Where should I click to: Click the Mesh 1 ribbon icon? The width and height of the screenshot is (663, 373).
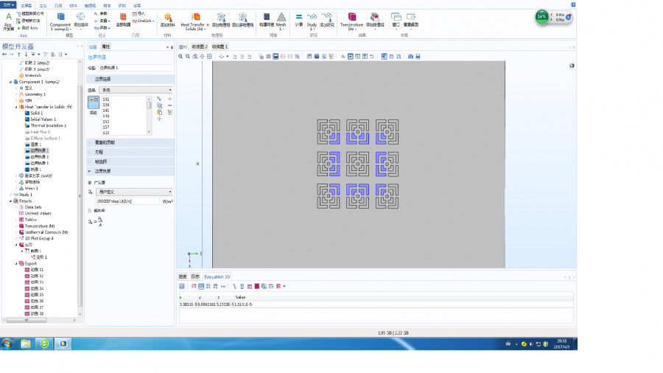pos(281,18)
